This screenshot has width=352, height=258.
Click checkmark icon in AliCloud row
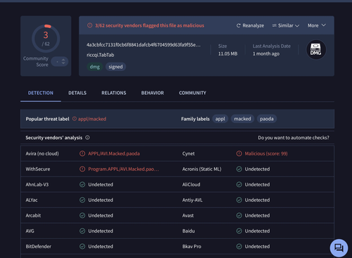tap(239, 184)
